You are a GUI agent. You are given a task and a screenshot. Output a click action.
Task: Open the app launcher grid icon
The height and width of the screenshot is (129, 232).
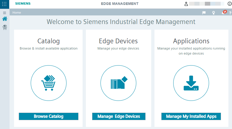4,4
